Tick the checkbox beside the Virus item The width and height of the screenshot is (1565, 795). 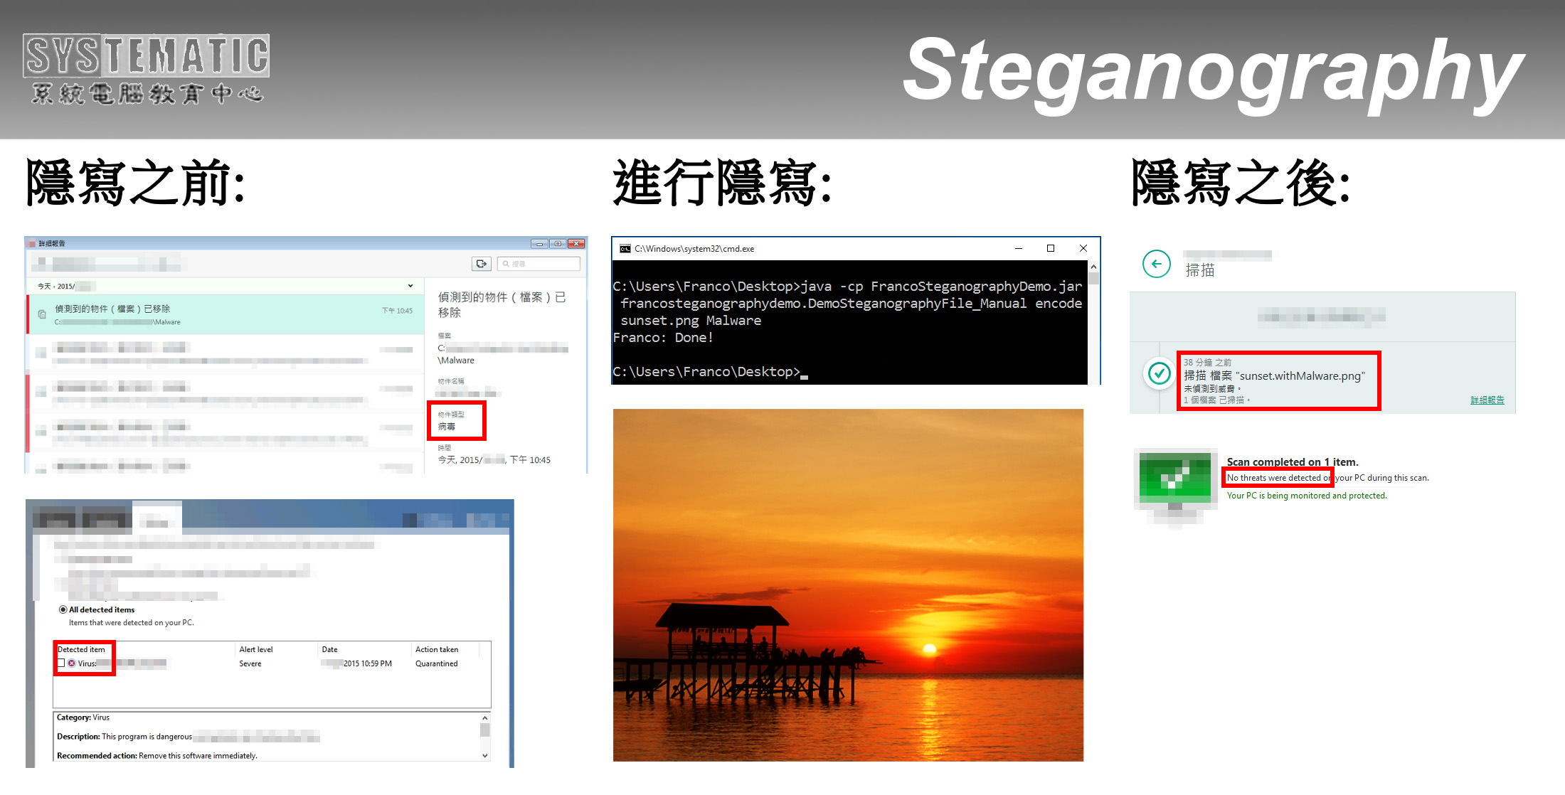61,663
